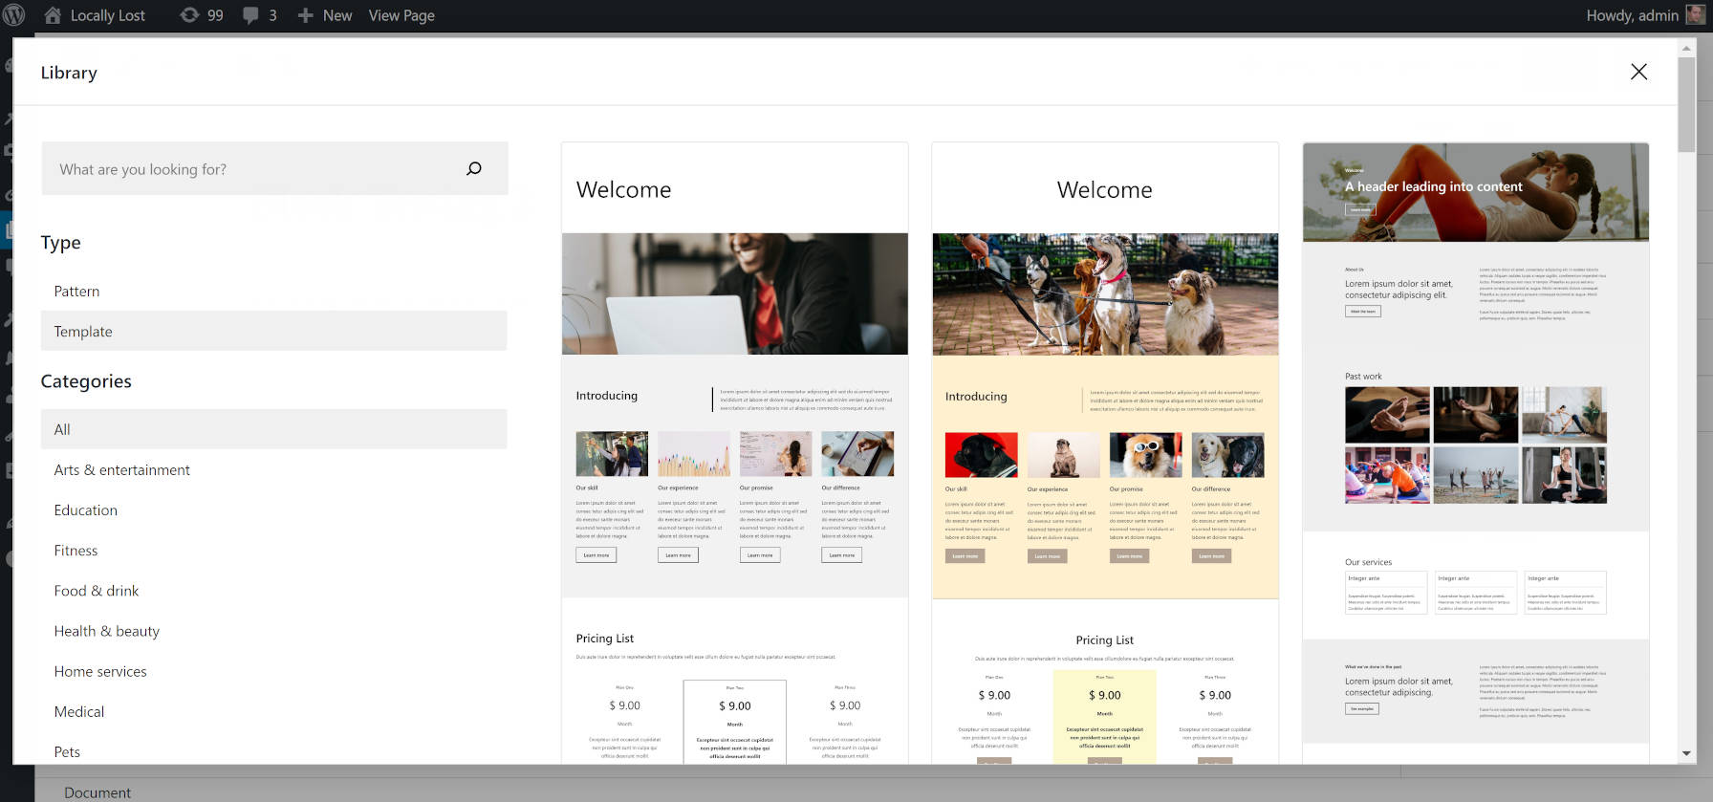The image size is (1713, 802).
Task: Click the WordPress logo icon in admin bar
Action: (14, 15)
